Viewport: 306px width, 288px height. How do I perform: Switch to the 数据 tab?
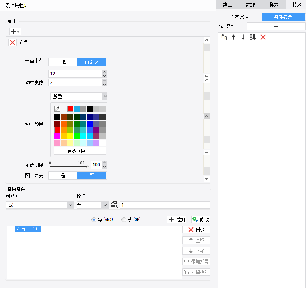[x=251, y=5]
